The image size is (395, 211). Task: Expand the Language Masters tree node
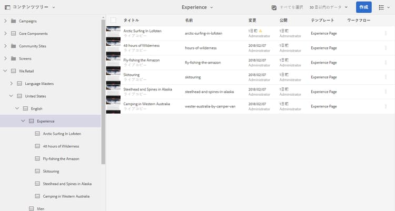[12, 83]
